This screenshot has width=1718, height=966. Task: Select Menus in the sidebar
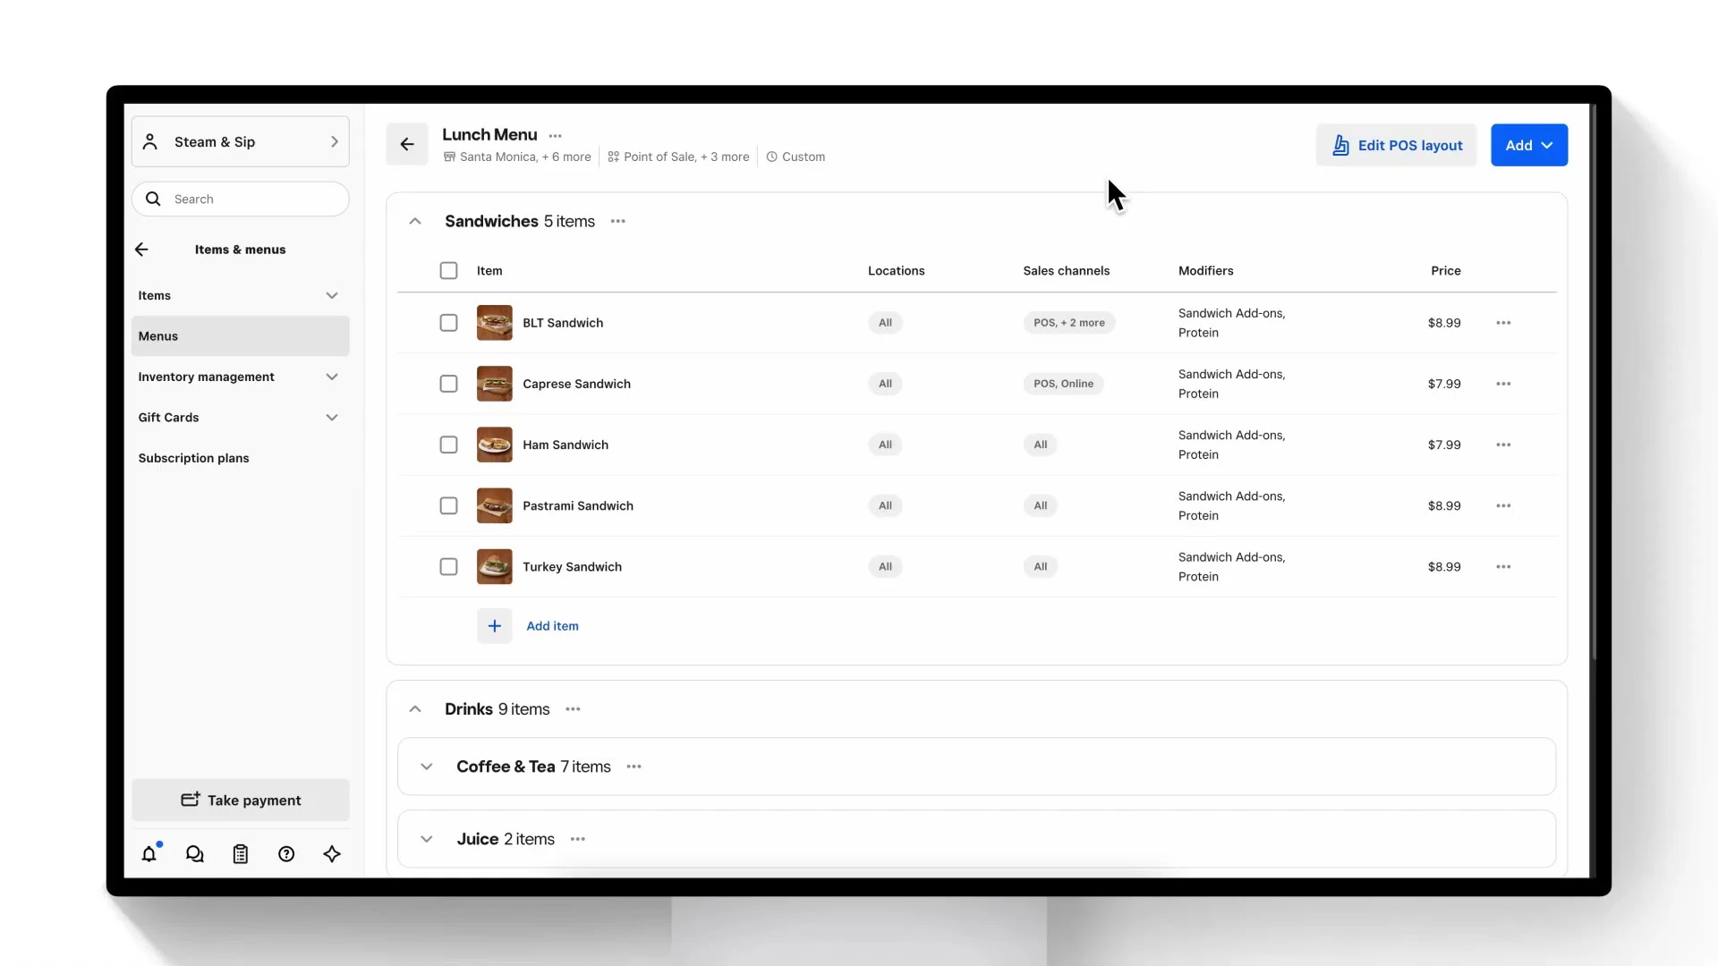point(240,336)
